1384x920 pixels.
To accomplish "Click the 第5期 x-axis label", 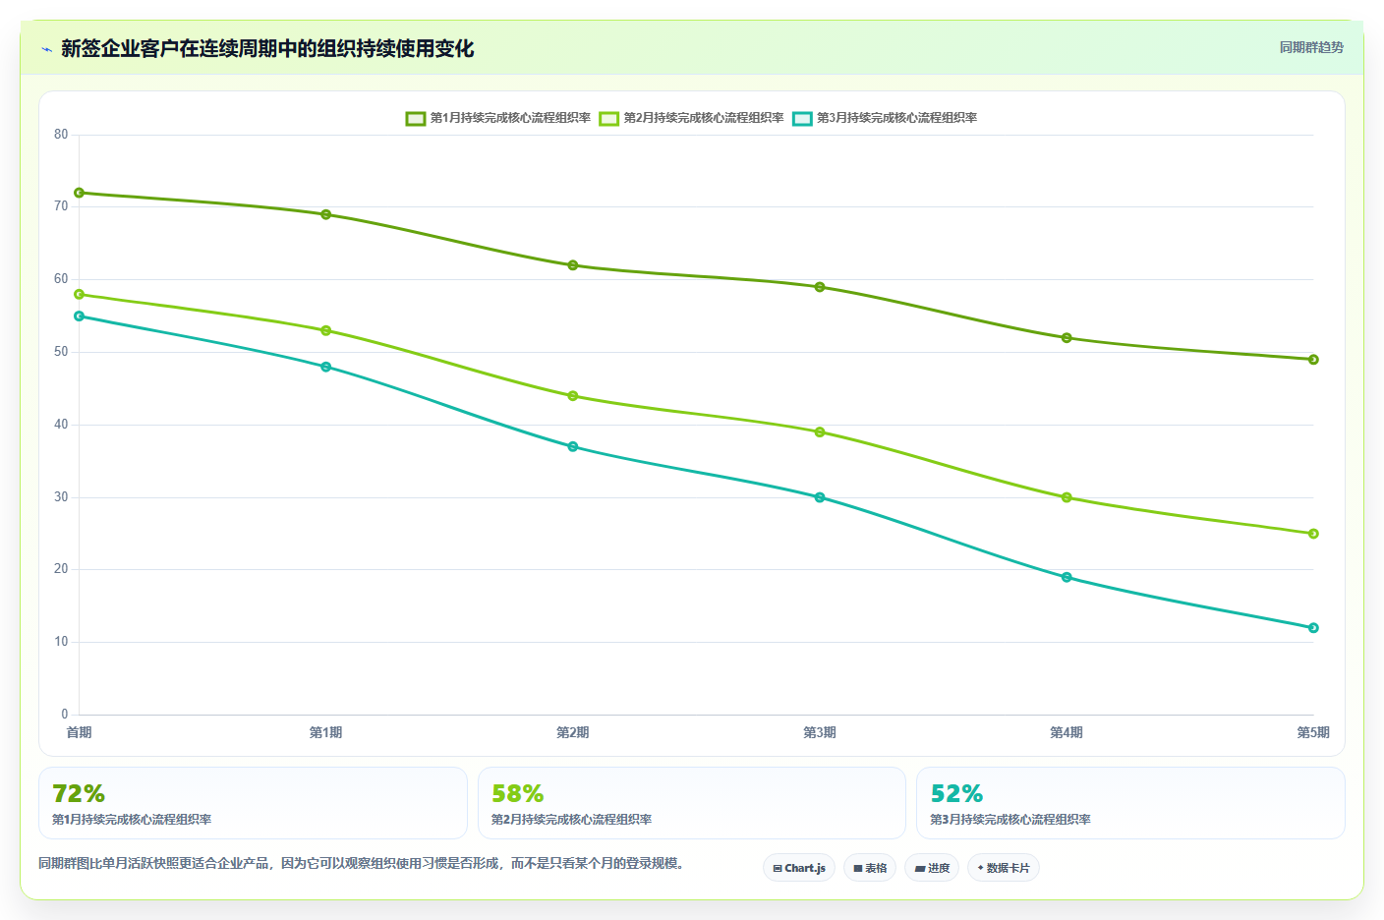I will (x=1313, y=732).
